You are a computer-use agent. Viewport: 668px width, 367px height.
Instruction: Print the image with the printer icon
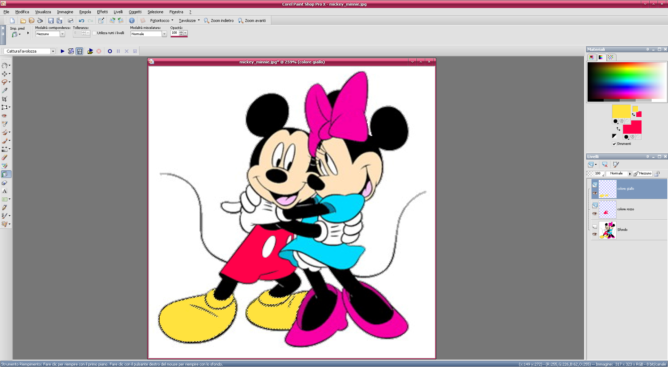(71, 21)
